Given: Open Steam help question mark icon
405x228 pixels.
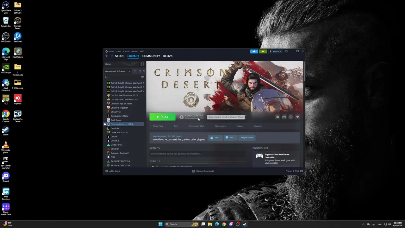Looking at the screenshot, I should click(x=270, y=51).
